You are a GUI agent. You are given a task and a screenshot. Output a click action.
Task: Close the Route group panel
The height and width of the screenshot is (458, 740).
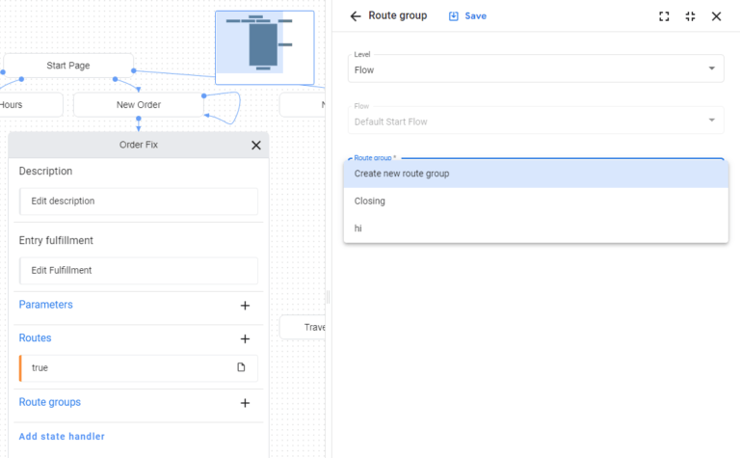click(716, 16)
